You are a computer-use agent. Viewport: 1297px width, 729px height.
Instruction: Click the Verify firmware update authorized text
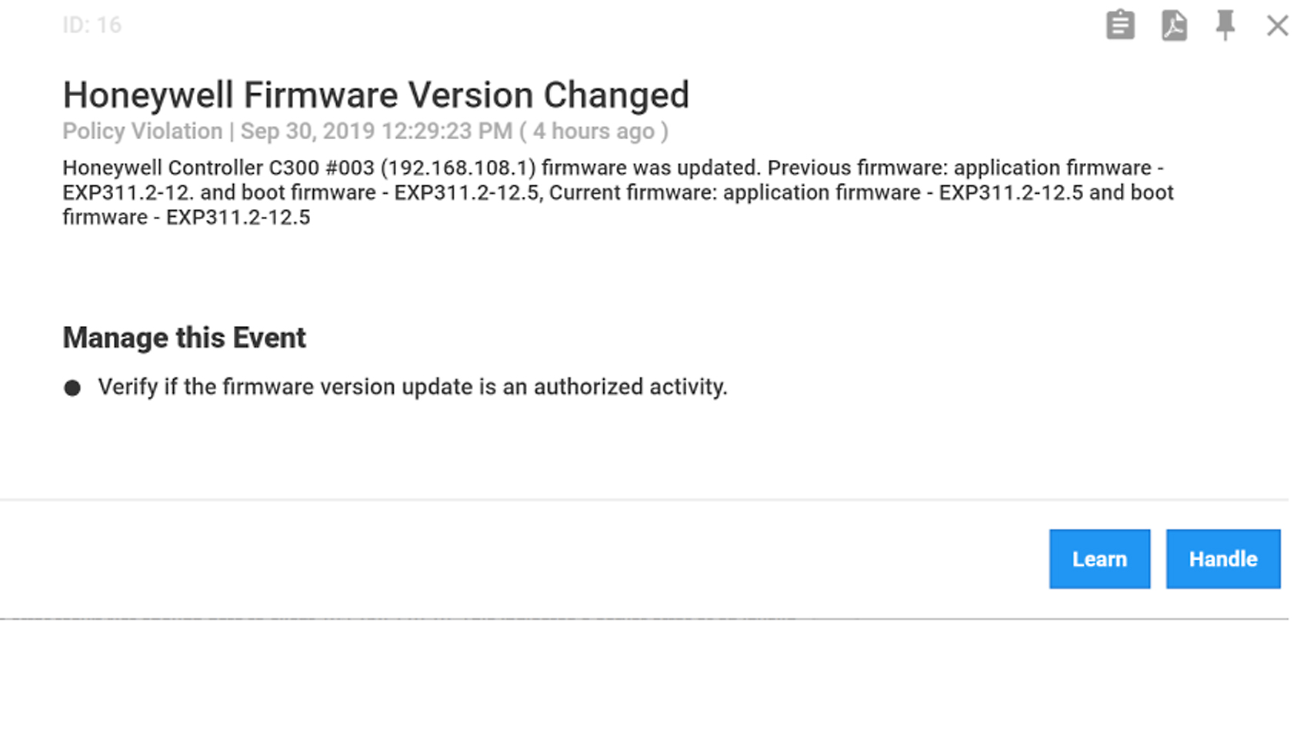tap(412, 387)
